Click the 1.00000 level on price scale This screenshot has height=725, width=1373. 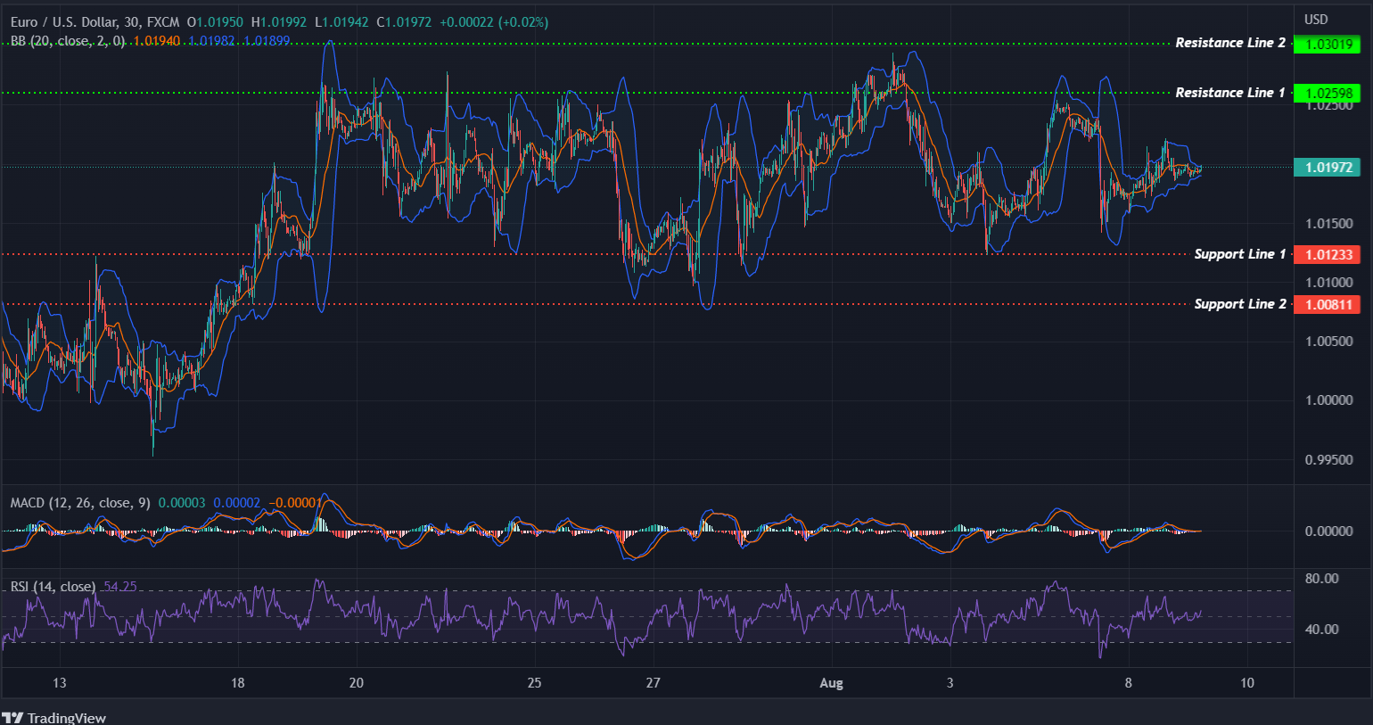coord(1328,400)
